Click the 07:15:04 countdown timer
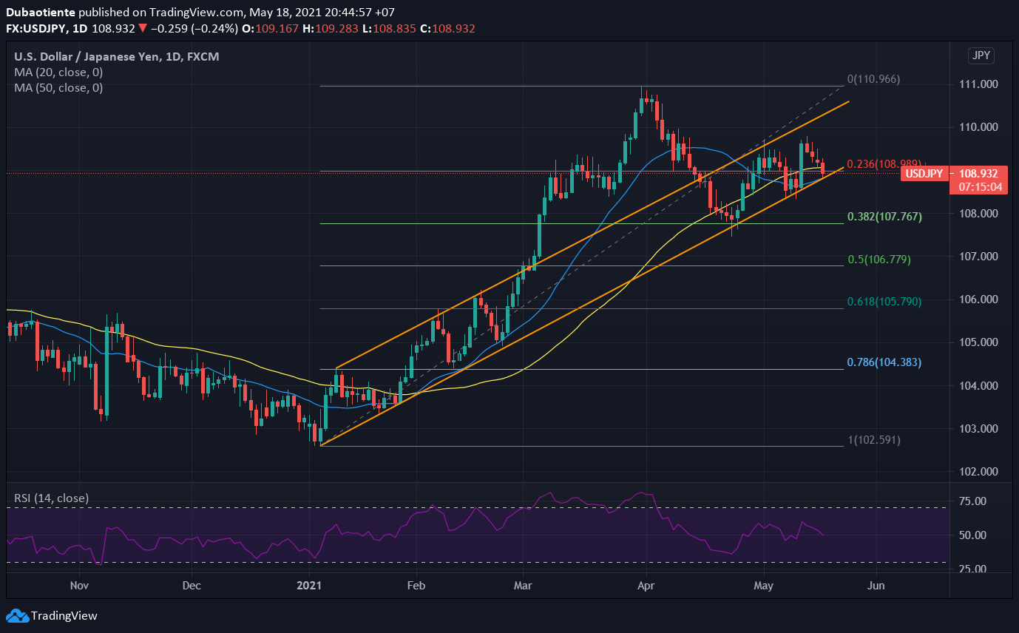This screenshot has width=1019, height=633. pyautogui.click(x=981, y=187)
